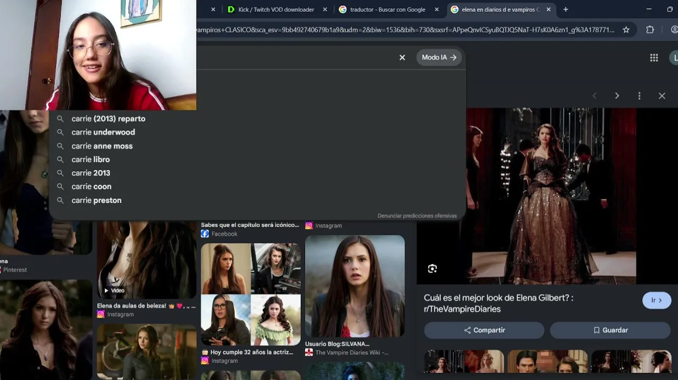
Task: Open the Usuario Blog:SILVANA portrait thumbnail
Action: pyautogui.click(x=355, y=286)
